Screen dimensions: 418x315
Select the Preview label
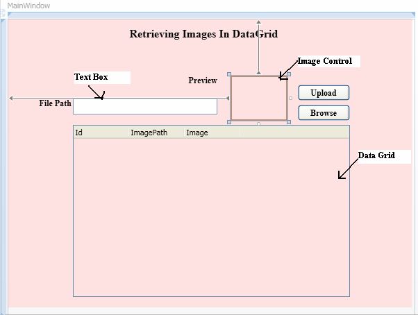(x=203, y=80)
